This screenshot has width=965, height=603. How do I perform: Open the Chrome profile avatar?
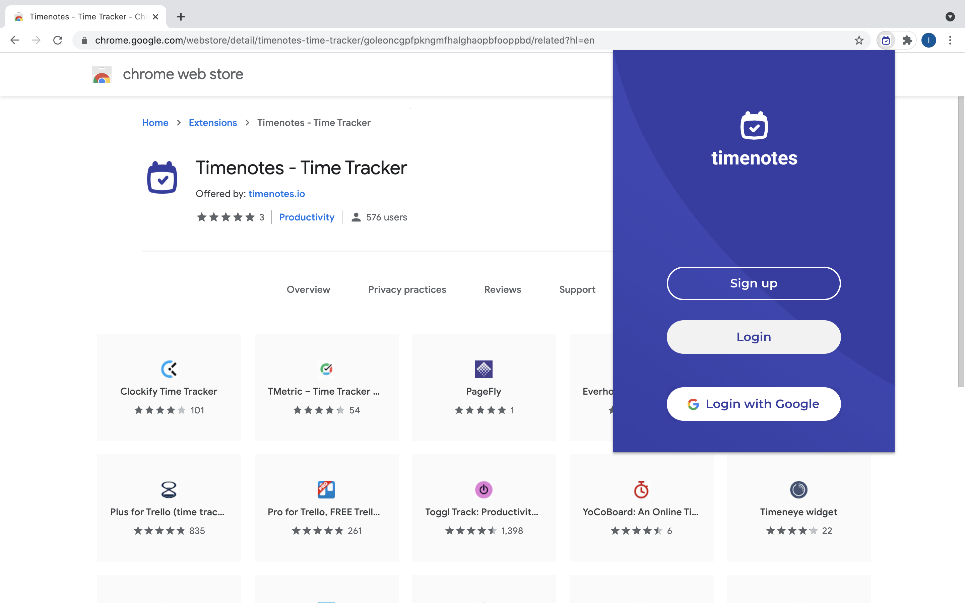point(928,40)
